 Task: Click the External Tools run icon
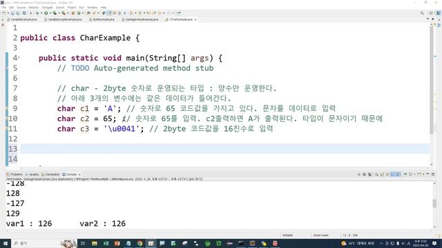(x=64, y=13)
